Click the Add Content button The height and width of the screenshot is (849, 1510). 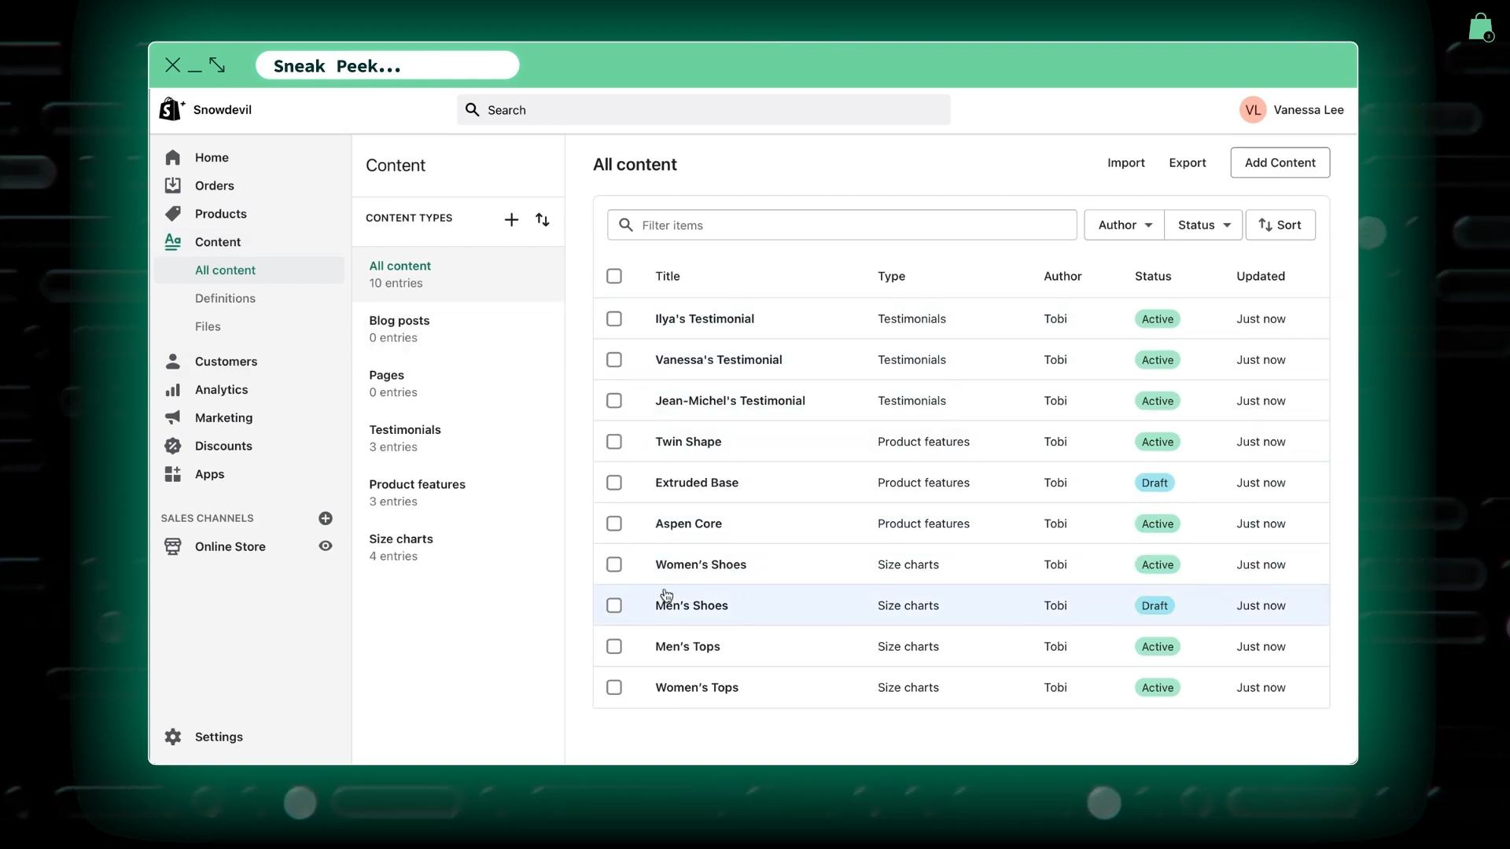coord(1280,163)
